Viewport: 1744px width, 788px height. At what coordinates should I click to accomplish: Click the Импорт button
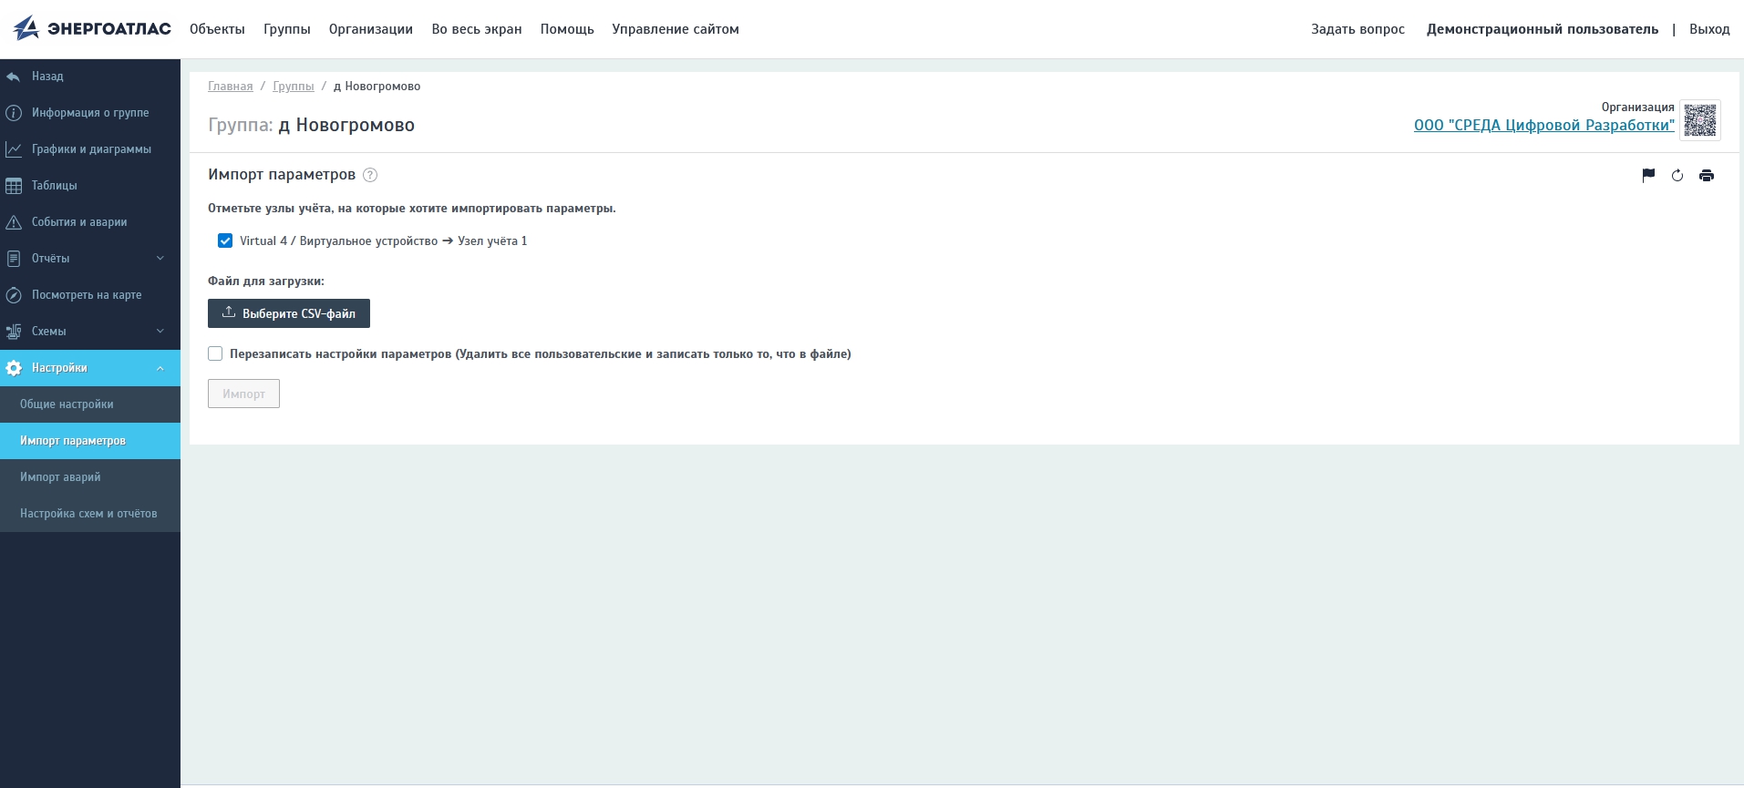point(243,394)
